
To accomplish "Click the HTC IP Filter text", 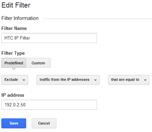I will [17, 38].
